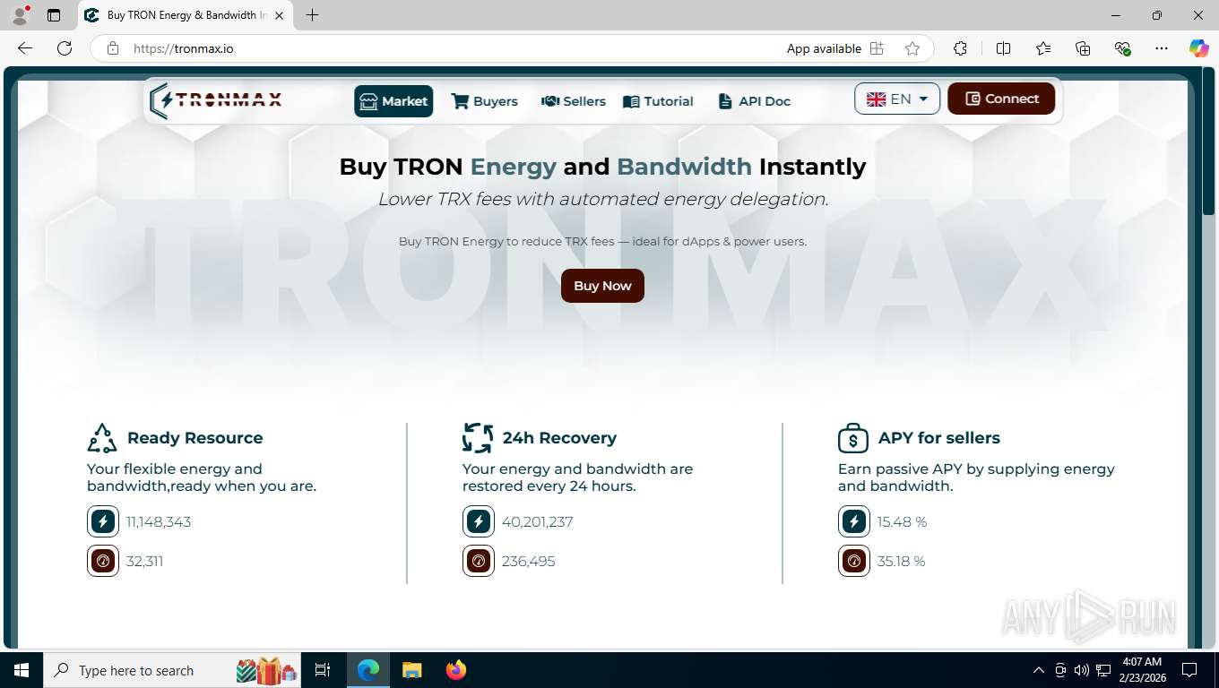1219x688 pixels.
Task: Click the 24h Recovery arrows icon
Action: click(478, 438)
